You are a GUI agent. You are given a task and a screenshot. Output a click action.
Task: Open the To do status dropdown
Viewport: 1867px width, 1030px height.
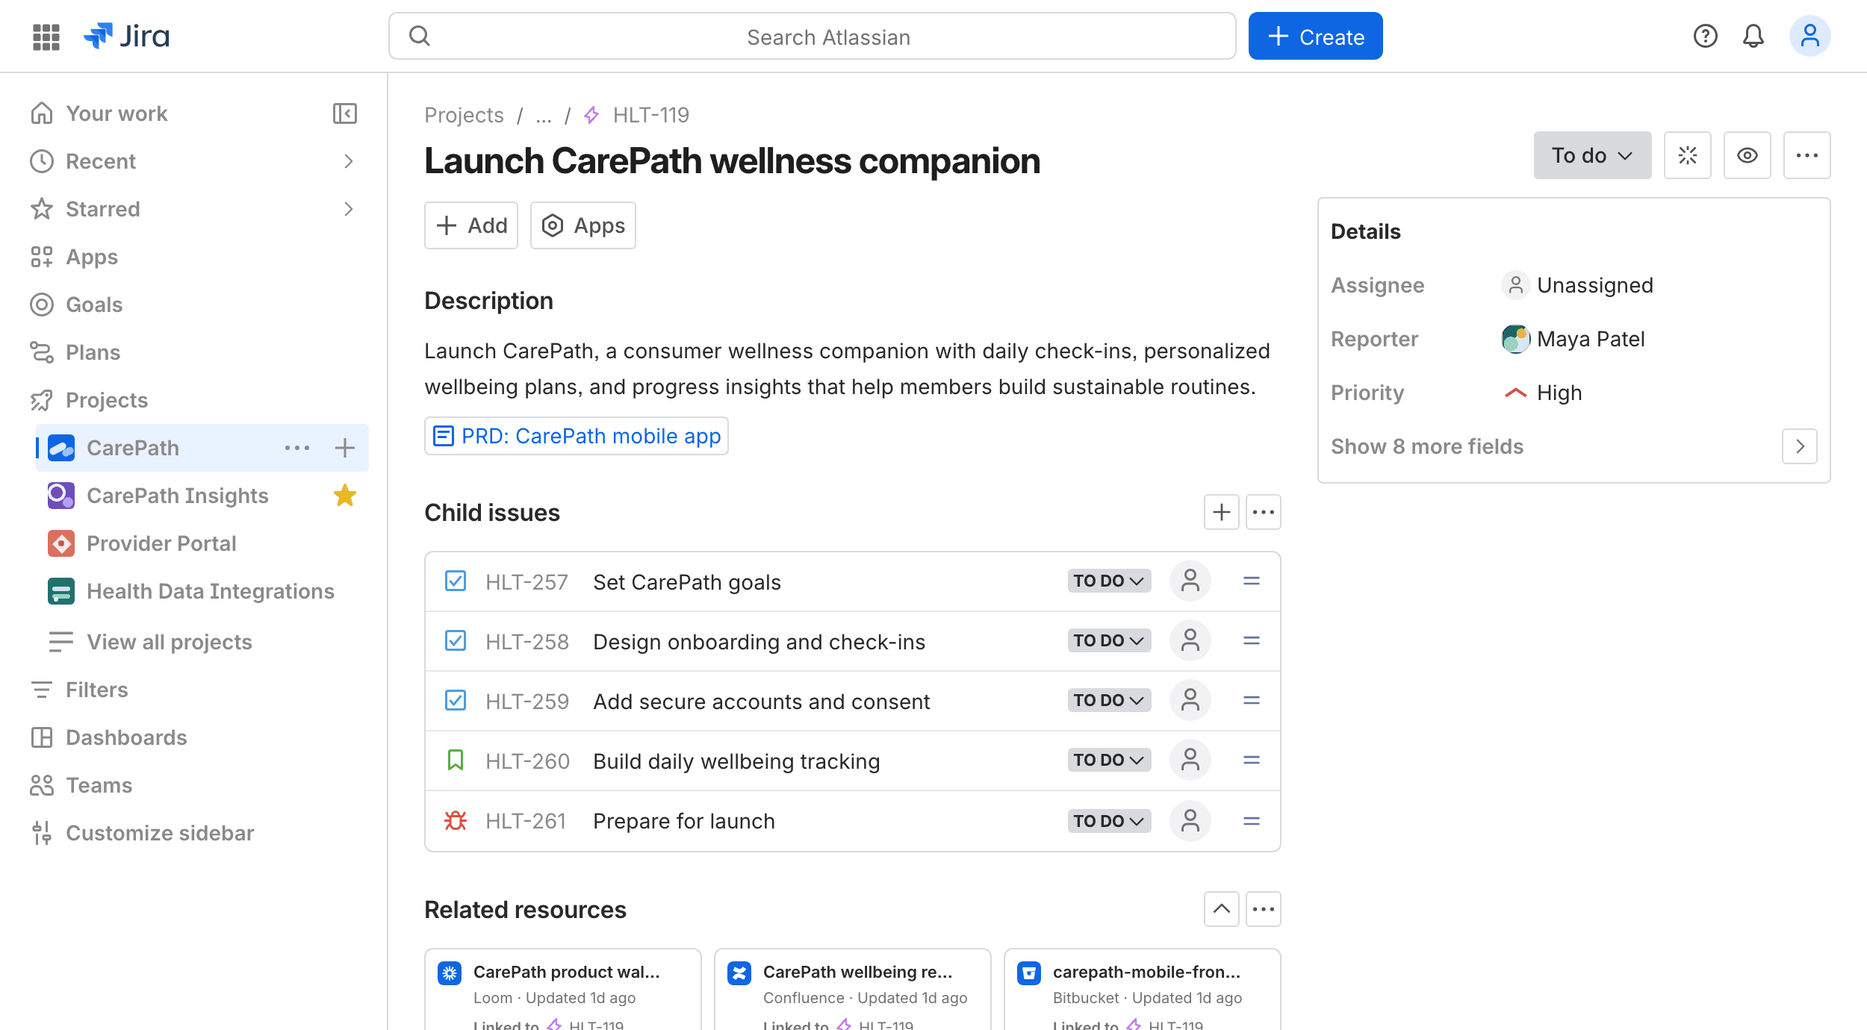[1592, 155]
